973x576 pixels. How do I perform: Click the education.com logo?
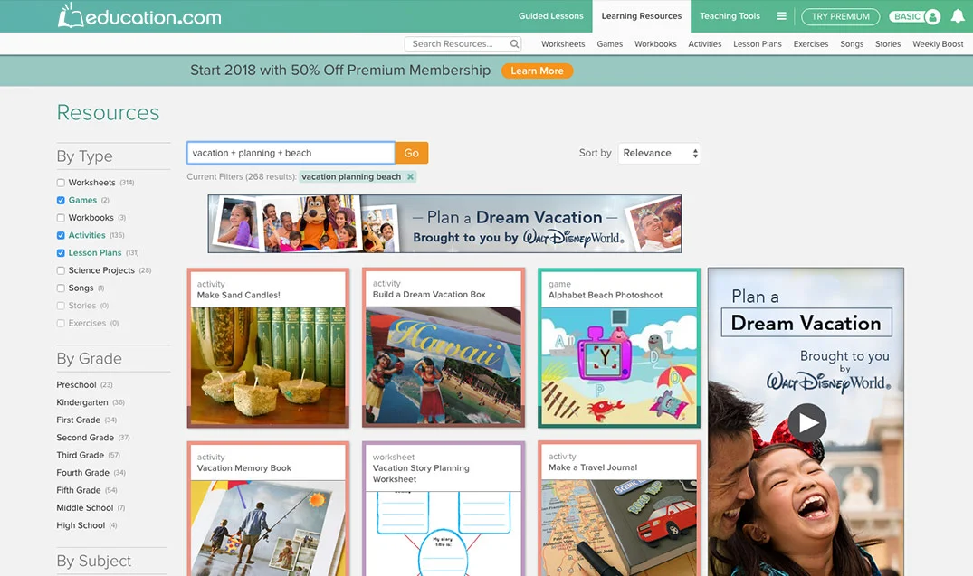click(x=139, y=16)
